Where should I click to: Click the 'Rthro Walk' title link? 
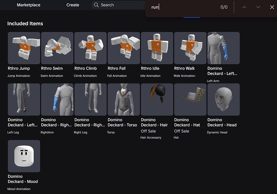tap(184, 68)
